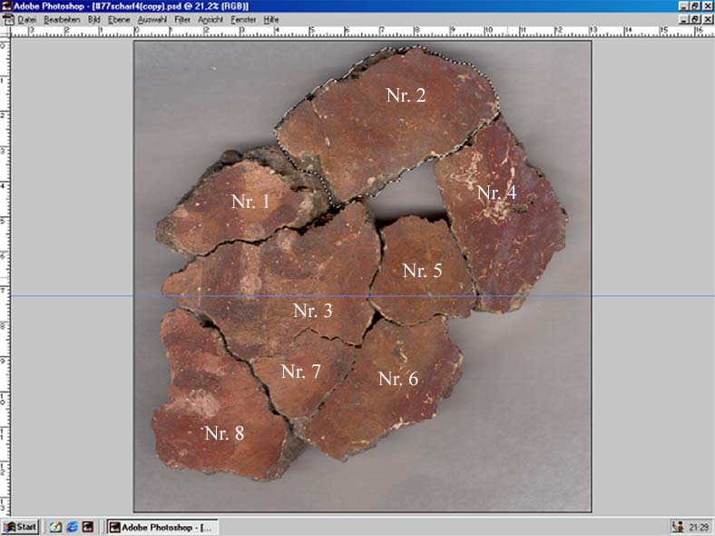
Task: Open the Fenster menu
Action: [x=243, y=19]
